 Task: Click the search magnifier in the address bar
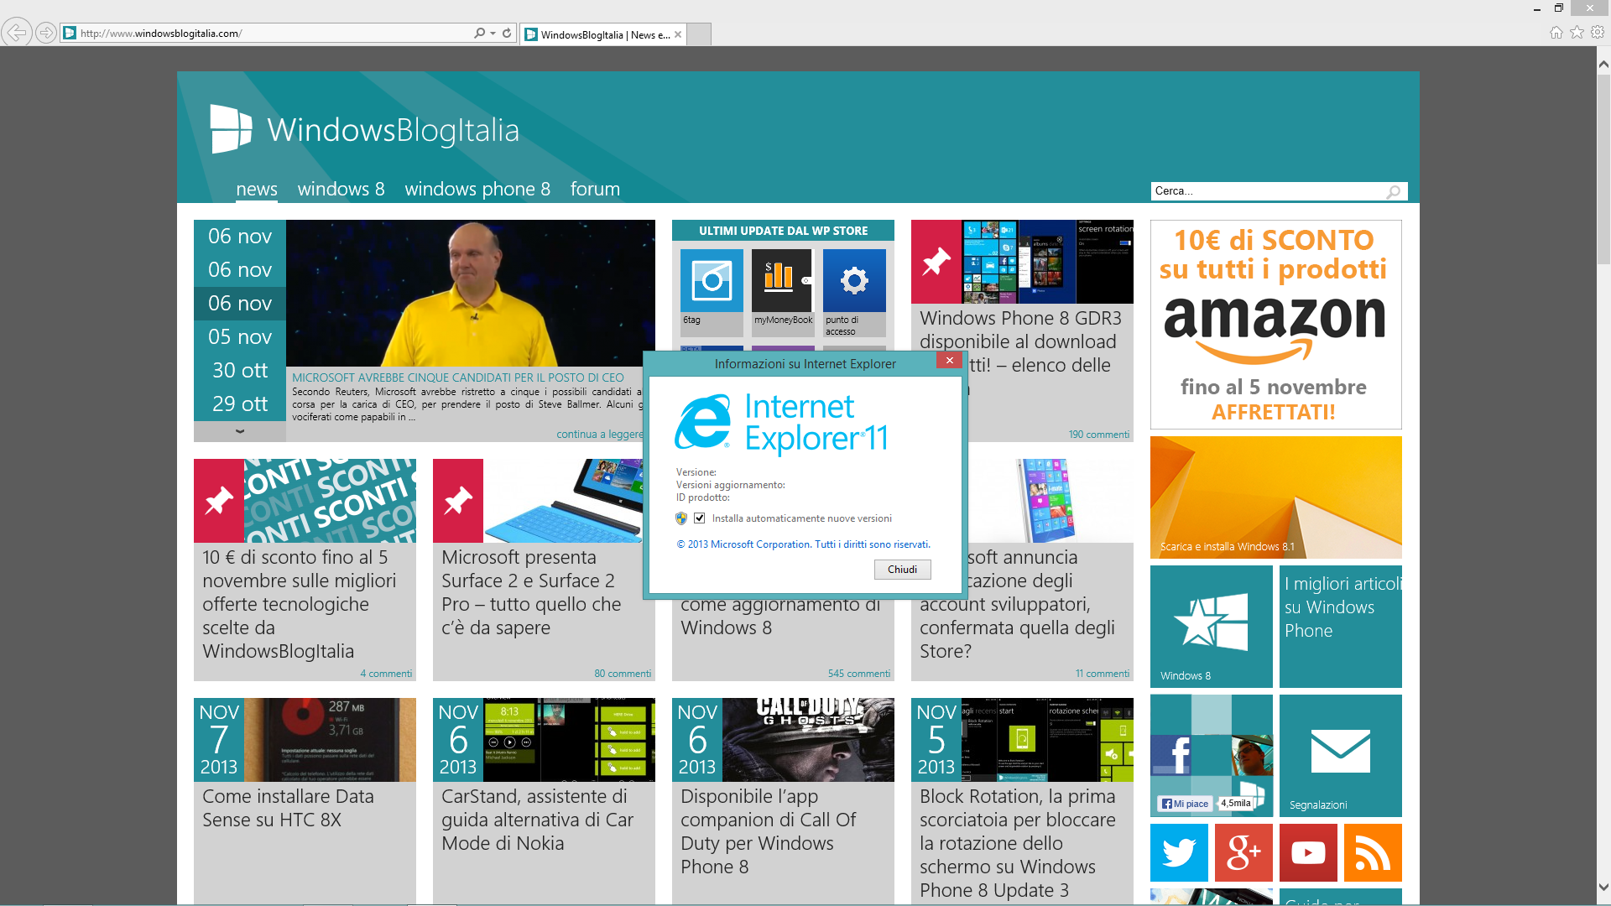[x=479, y=34]
